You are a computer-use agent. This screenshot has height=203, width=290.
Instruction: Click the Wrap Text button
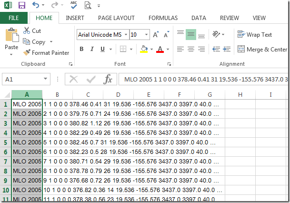(x=255, y=35)
